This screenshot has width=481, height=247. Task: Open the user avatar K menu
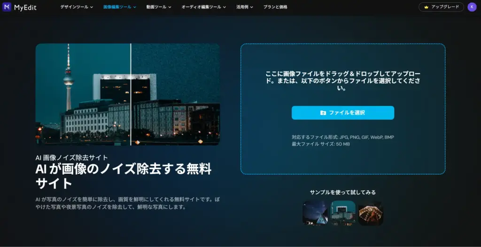point(472,7)
